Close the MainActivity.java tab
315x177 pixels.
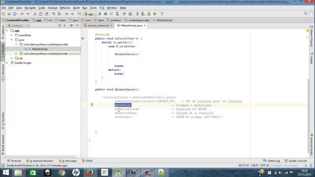click(x=144, y=26)
